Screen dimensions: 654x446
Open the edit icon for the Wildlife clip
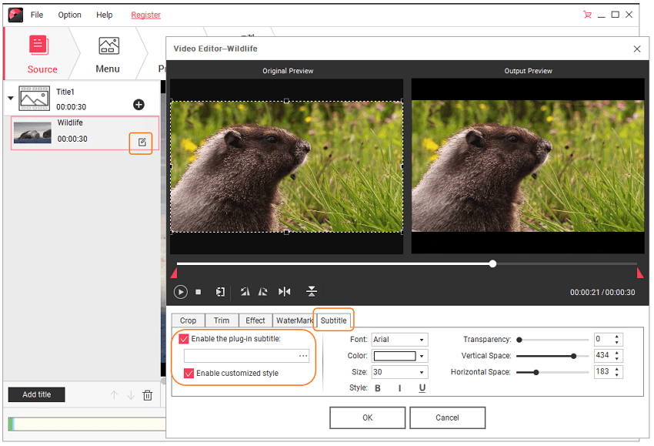pyautogui.click(x=142, y=142)
